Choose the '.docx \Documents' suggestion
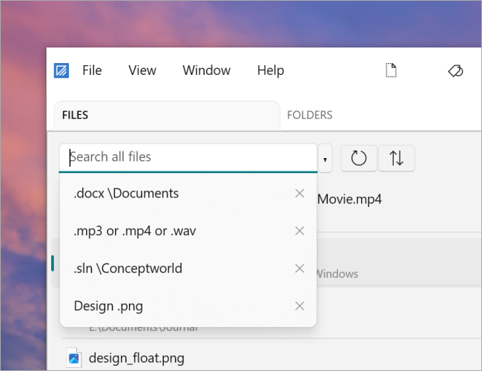 tap(126, 194)
